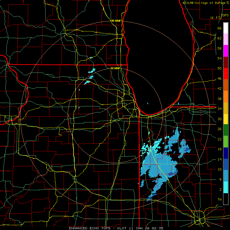Click the legend value 42
230x230 pixels.
(x=220, y=88)
